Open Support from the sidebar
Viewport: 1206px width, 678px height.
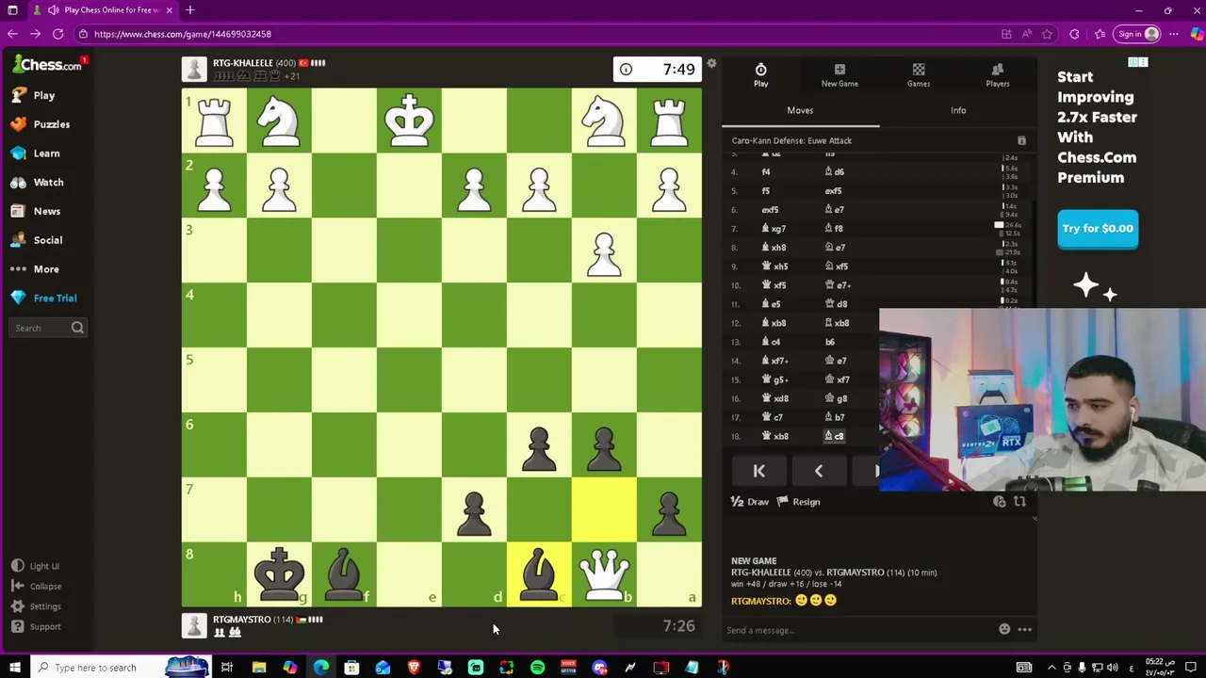point(37,626)
